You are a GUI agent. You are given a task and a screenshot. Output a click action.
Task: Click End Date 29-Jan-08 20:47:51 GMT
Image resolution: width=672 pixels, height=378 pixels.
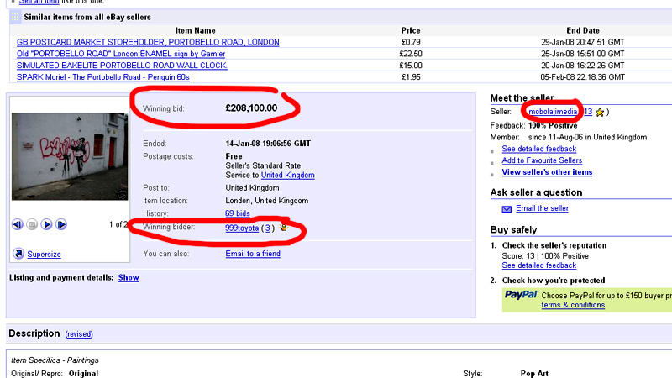[583, 42]
